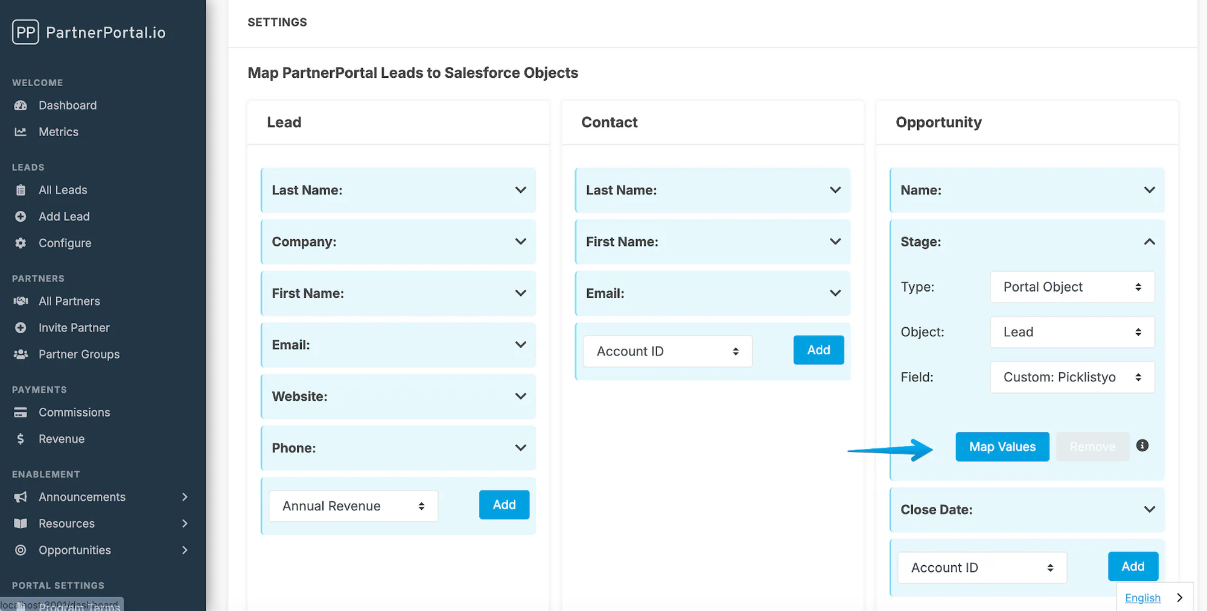Open the Annual Revenue field dropdown

coord(354,506)
